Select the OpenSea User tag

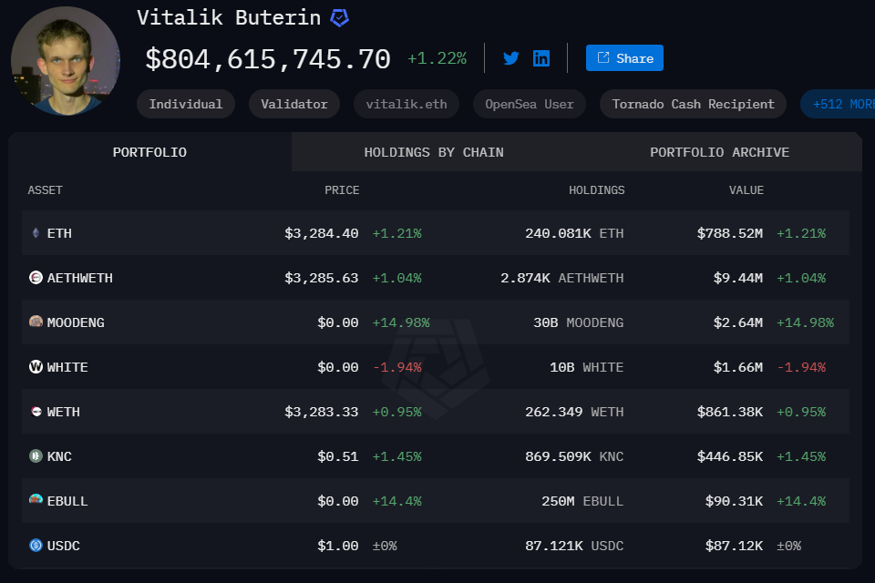tap(530, 104)
